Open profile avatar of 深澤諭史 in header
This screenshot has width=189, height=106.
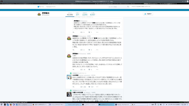coord(39,14)
